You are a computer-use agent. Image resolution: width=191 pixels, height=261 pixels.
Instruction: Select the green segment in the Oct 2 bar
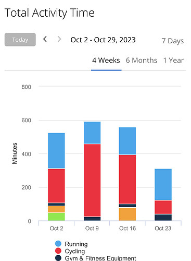[56, 217]
